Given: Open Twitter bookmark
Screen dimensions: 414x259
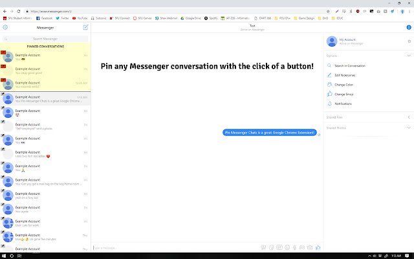Looking at the screenshot, I should coord(62,18).
